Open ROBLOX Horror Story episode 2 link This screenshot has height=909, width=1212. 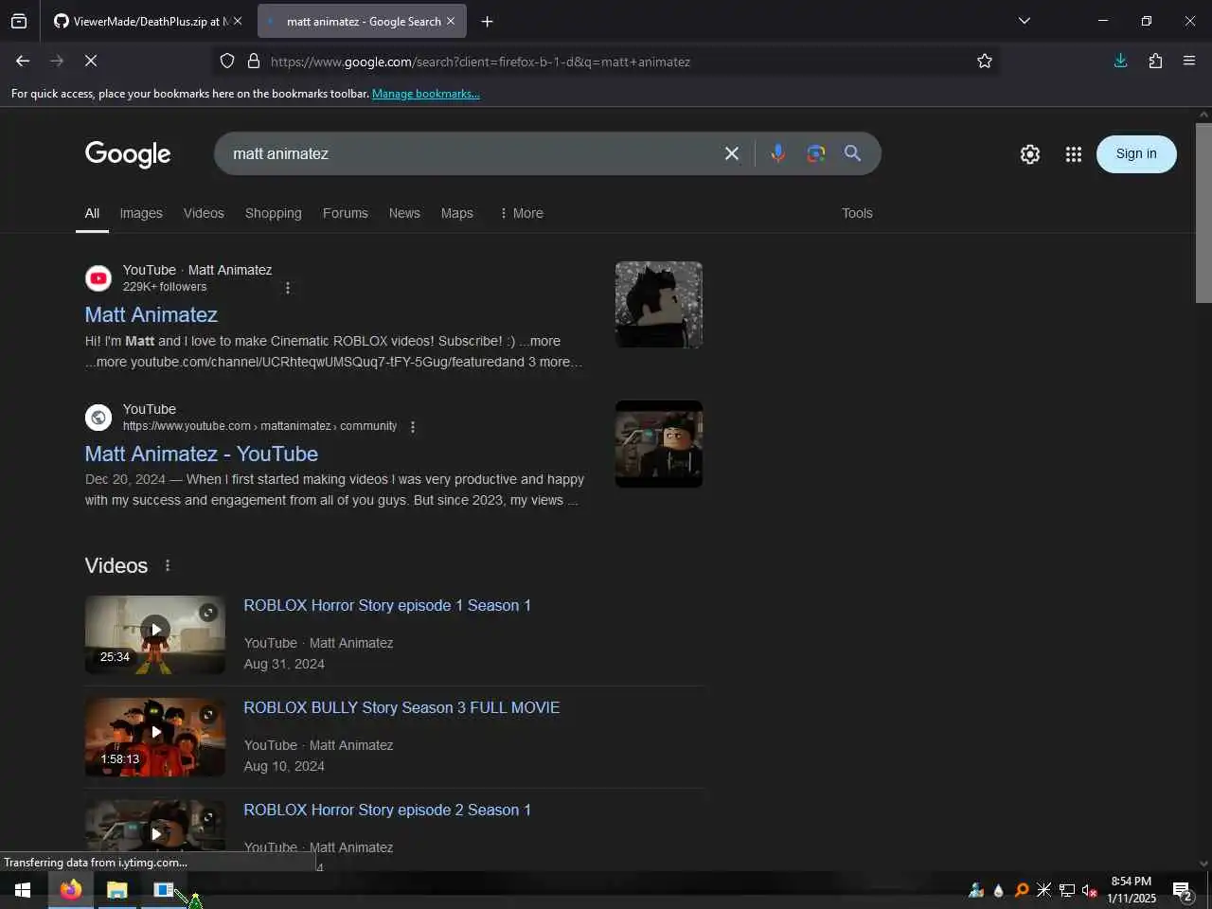(387, 810)
